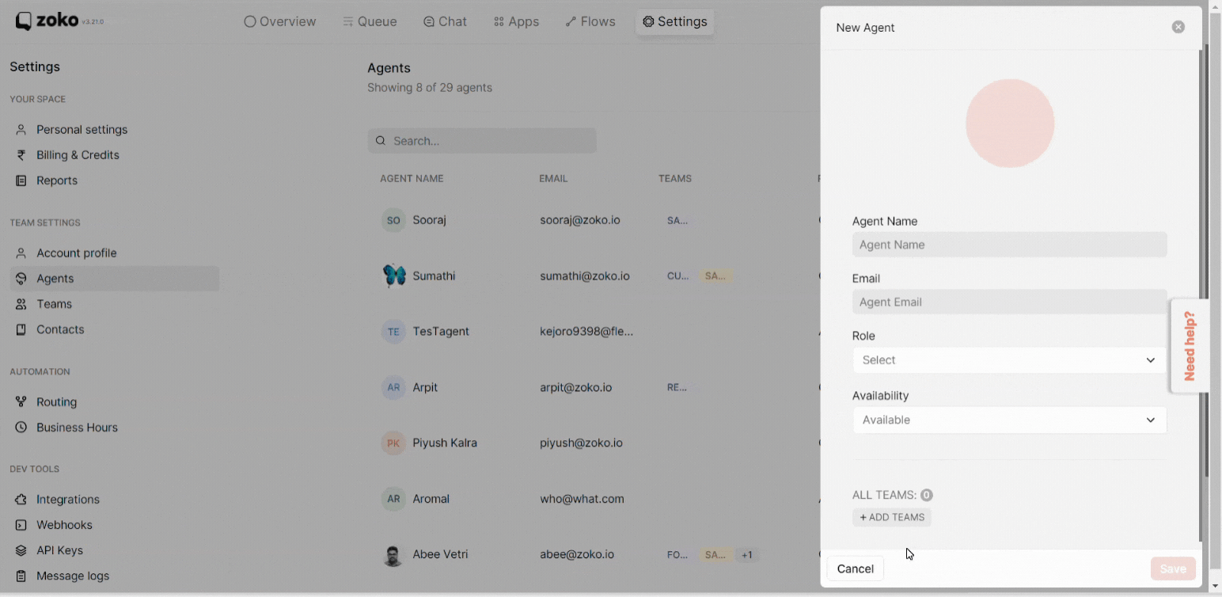
Task: Click the Save button
Action: pos(1173,568)
